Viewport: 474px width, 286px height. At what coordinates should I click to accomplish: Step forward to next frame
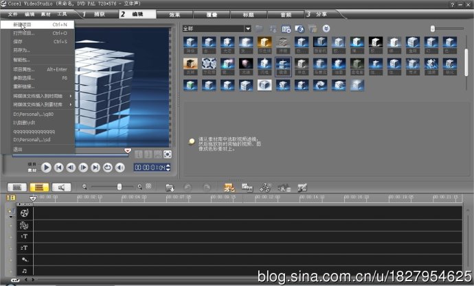coord(83,167)
